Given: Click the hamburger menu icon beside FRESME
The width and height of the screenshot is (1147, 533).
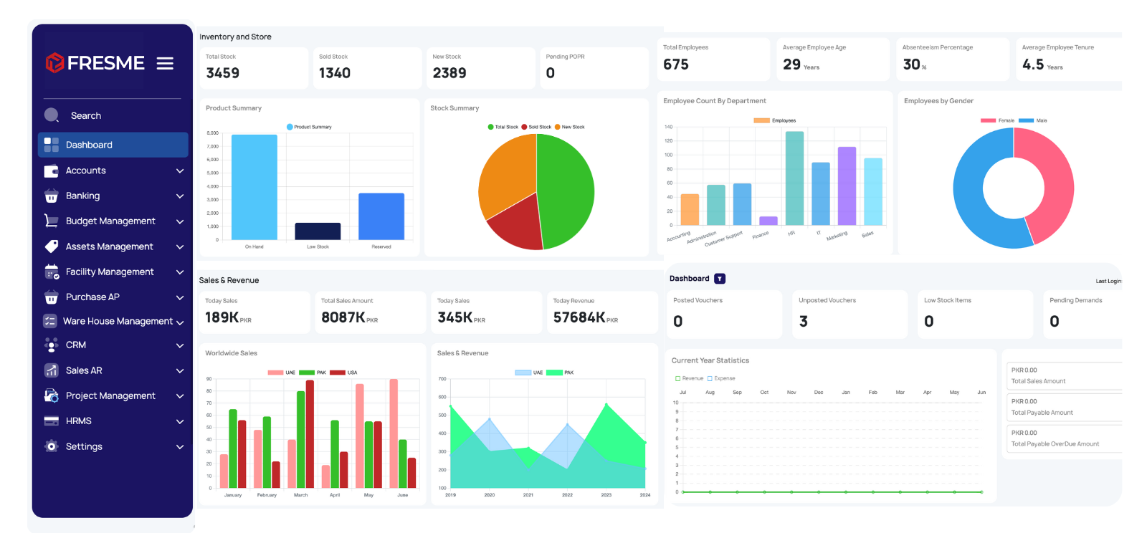Looking at the screenshot, I should [x=165, y=64].
